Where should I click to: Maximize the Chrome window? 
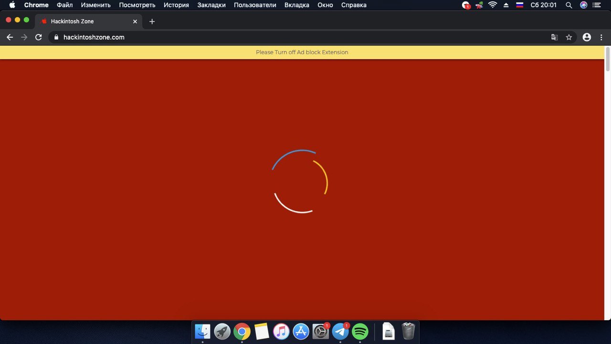[x=26, y=20]
